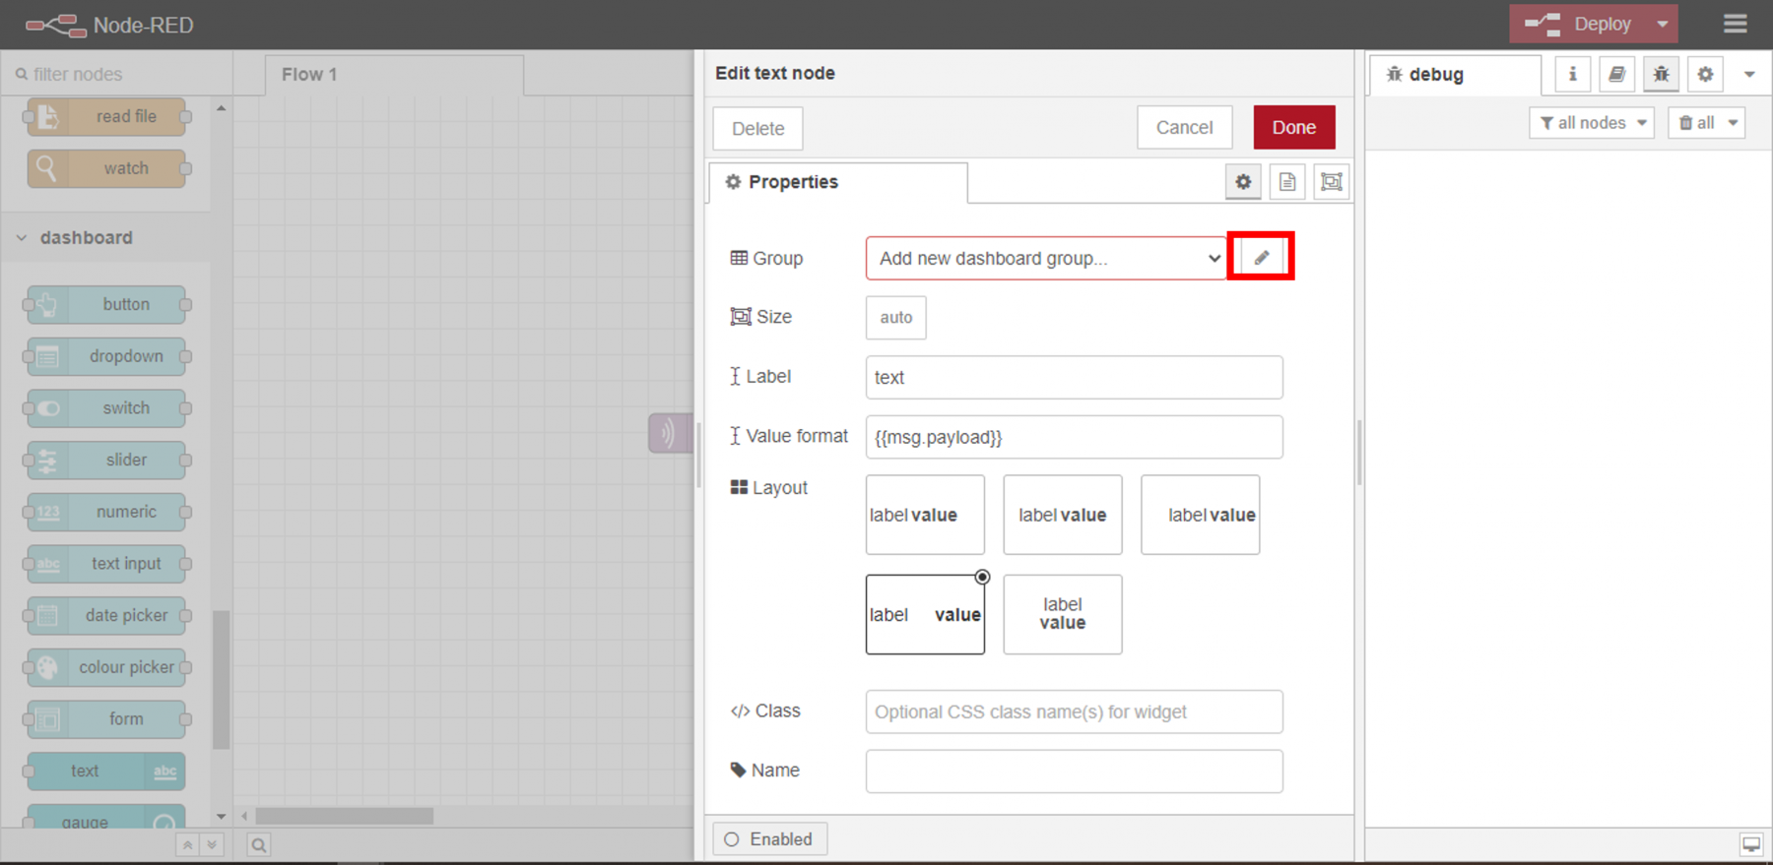Open the help book icon in sidebar
Image resolution: width=1773 pixels, height=865 pixels.
[1616, 74]
